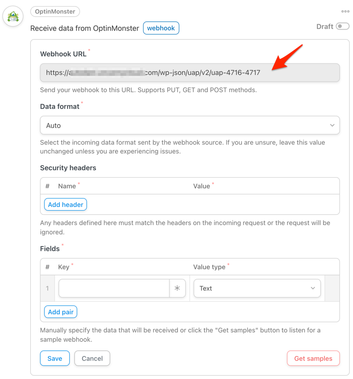The image size is (353, 379).
Task: Click the webhook badge
Action: click(x=161, y=28)
